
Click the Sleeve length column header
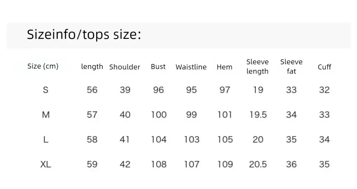pos(258,67)
